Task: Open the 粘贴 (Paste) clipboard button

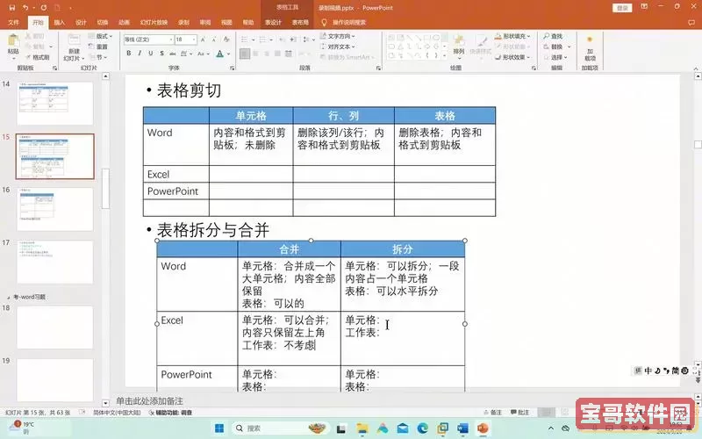Action: point(13,45)
